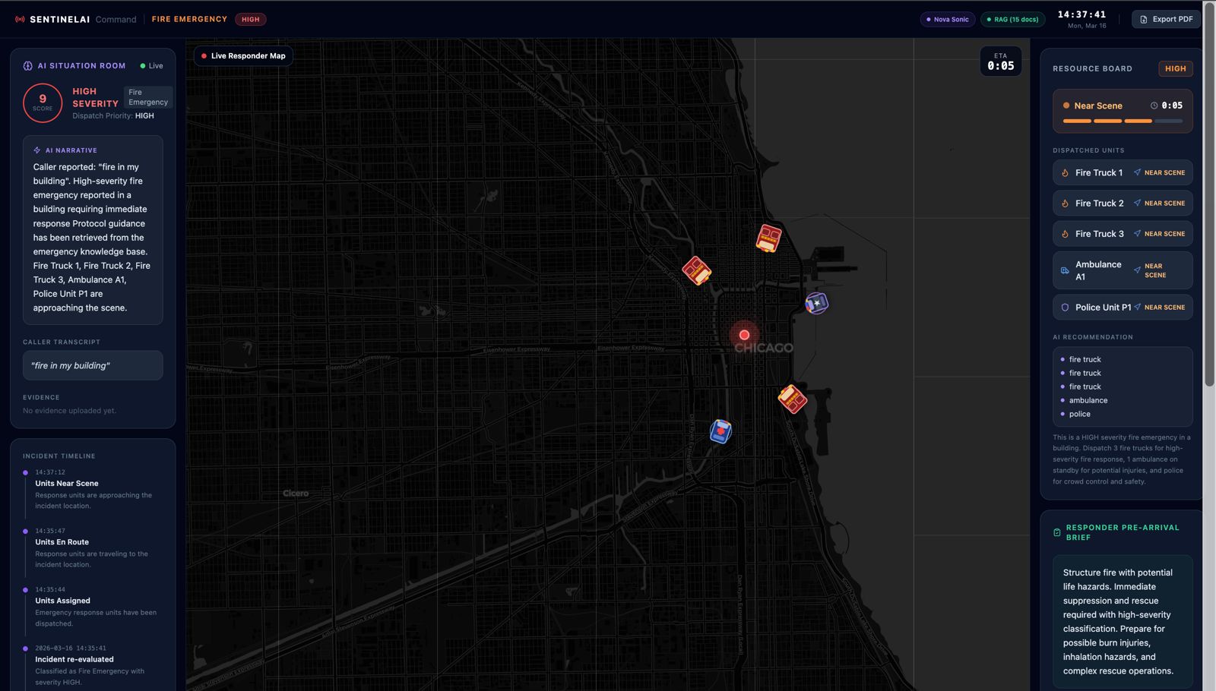Click the shield icon beside Police Unit P1

click(1065, 308)
